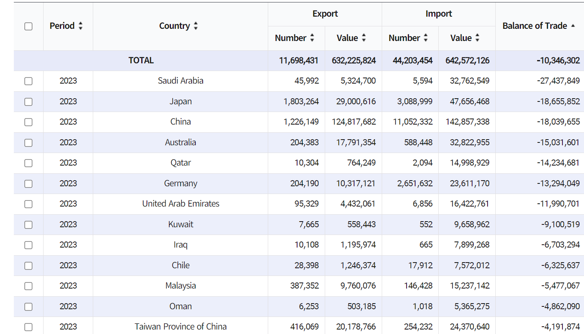
Task: Click the Import column group header
Action: click(438, 14)
